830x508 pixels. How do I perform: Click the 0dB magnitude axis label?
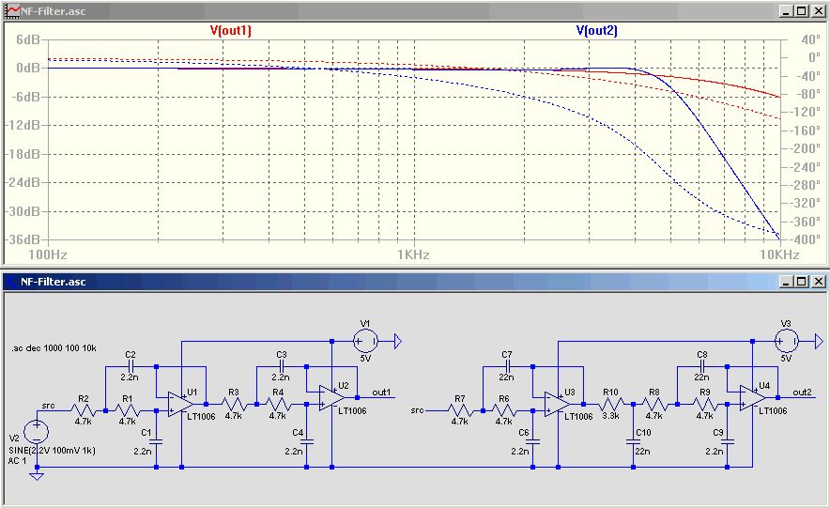28,69
